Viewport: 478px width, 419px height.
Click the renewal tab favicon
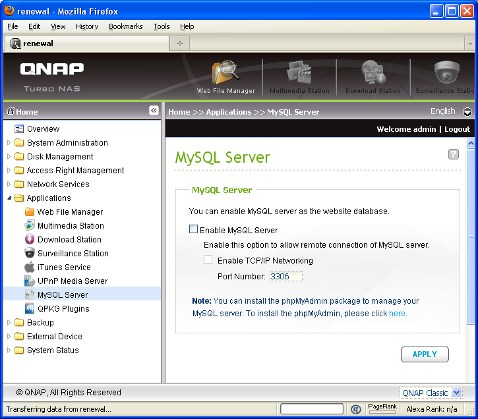(15, 43)
